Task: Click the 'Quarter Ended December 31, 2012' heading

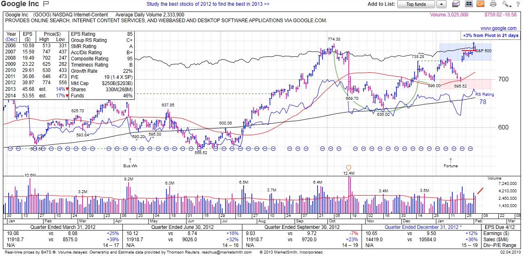Action: tap(422, 227)
